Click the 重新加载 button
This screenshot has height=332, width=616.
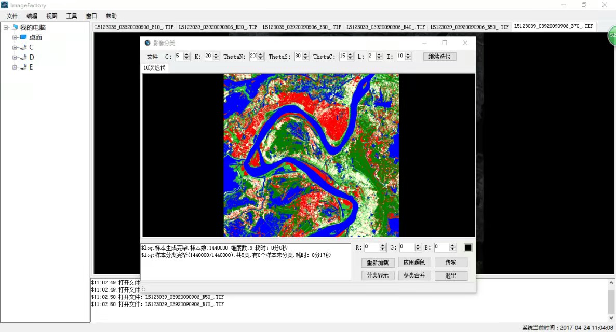[x=378, y=262]
